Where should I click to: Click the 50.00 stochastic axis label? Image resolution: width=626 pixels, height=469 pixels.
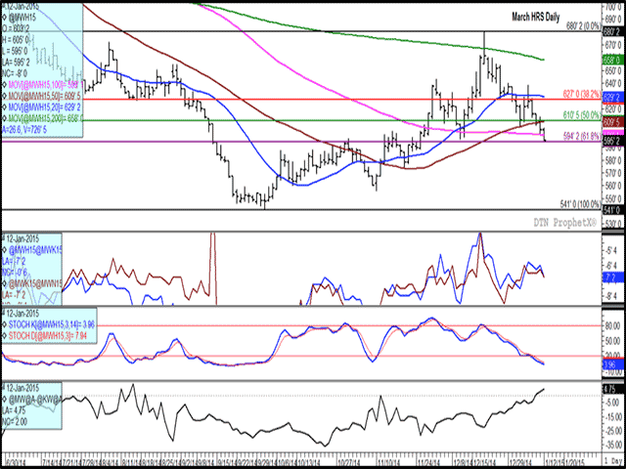pyautogui.click(x=615, y=341)
